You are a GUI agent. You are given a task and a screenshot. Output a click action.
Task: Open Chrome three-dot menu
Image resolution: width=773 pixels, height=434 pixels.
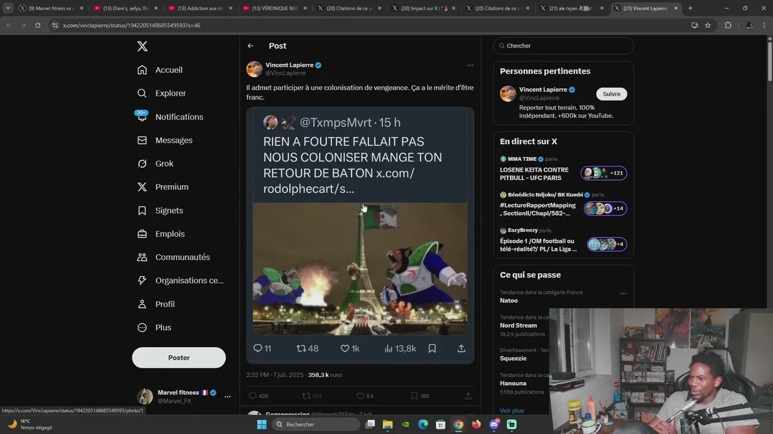pyautogui.click(x=765, y=25)
